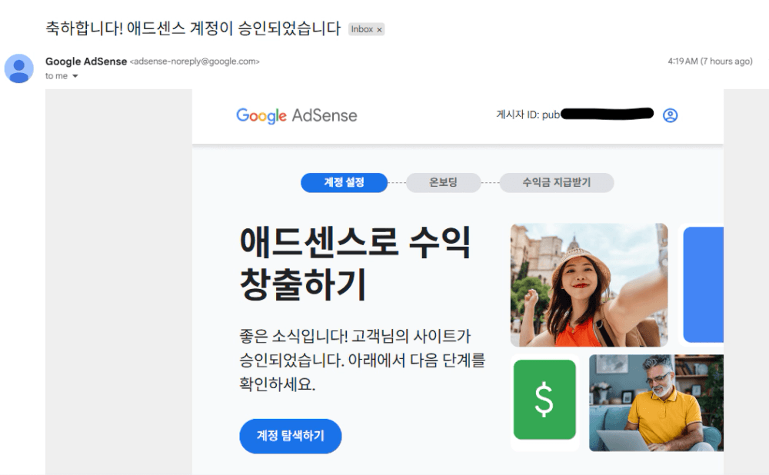This screenshot has width=769, height=475.
Task: Click the selfie woman photo
Action: [588, 285]
